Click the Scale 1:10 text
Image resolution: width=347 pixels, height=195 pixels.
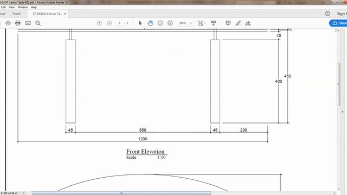pyautogui.click(x=146, y=157)
